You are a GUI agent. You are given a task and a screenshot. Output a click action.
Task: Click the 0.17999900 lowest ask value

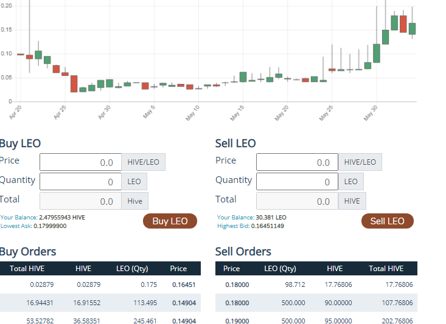50,226
